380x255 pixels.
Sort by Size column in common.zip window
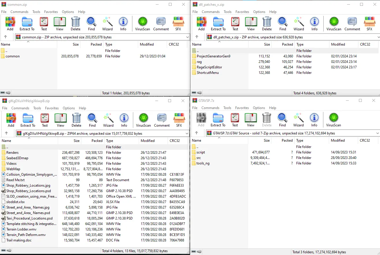coord(68,44)
